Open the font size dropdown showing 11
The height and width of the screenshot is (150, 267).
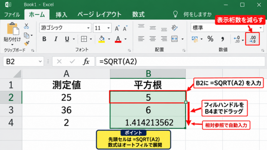[x=108, y=28]
